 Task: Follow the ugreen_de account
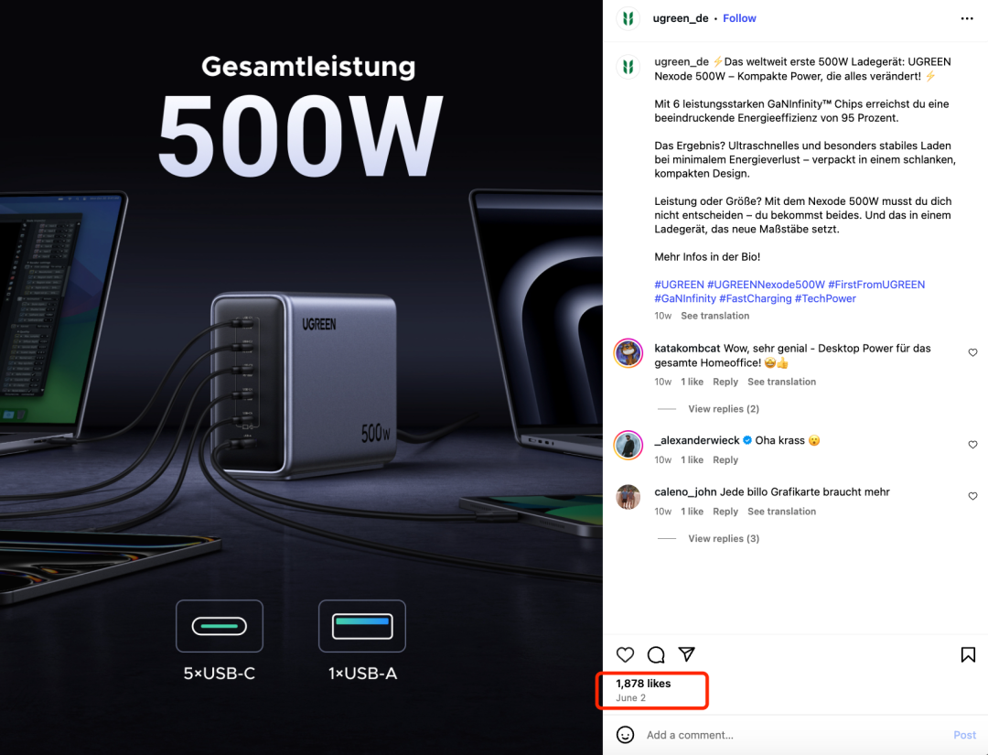click(x=739, y=18)
